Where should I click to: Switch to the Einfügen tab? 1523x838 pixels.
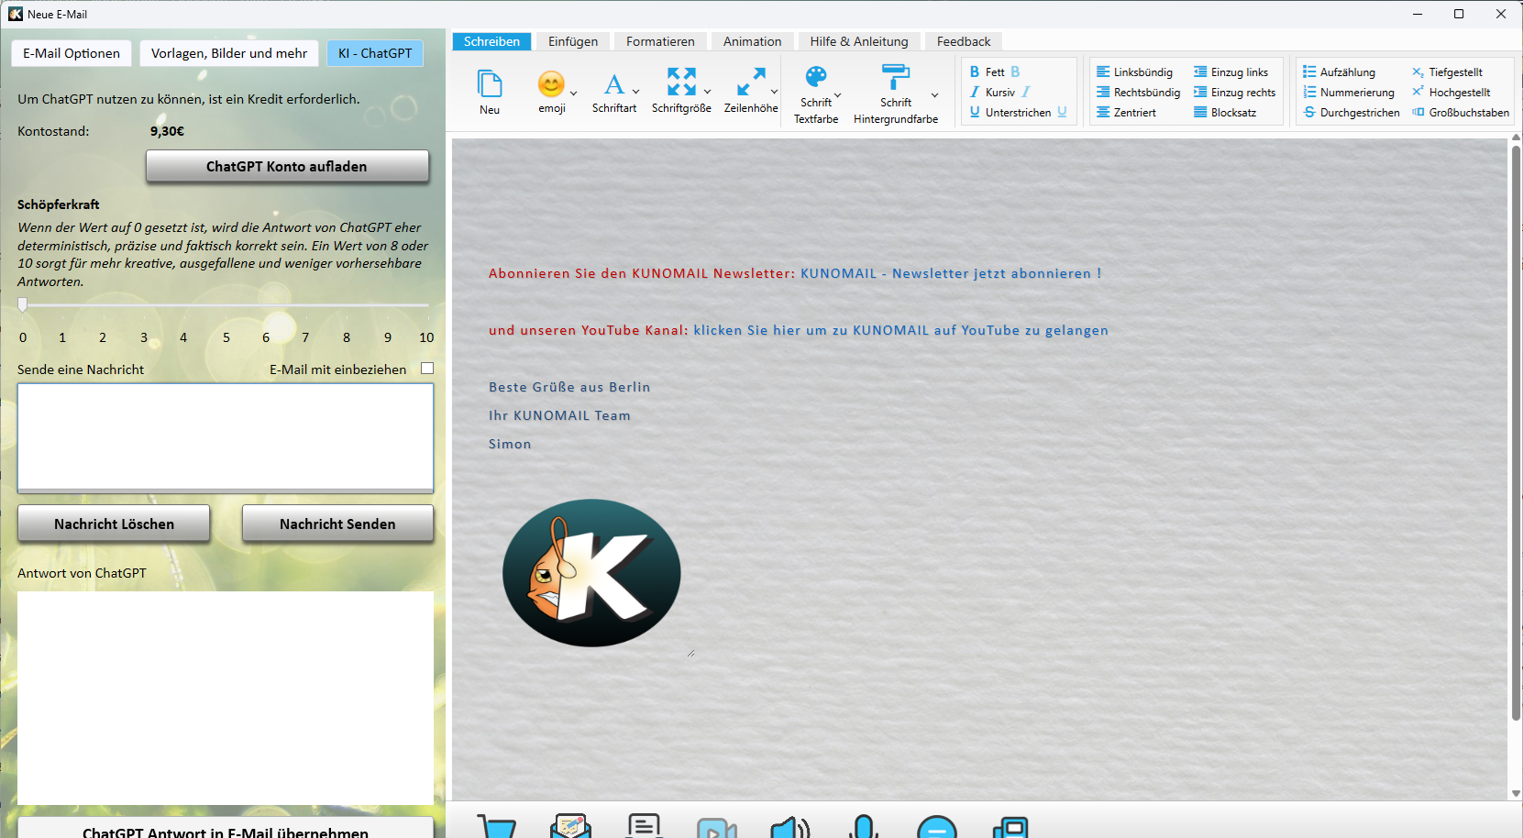(x=573, y=41)
